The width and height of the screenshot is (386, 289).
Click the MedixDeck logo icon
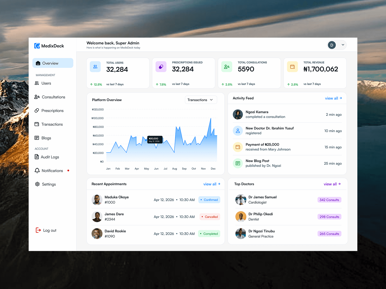coord(37,46)
